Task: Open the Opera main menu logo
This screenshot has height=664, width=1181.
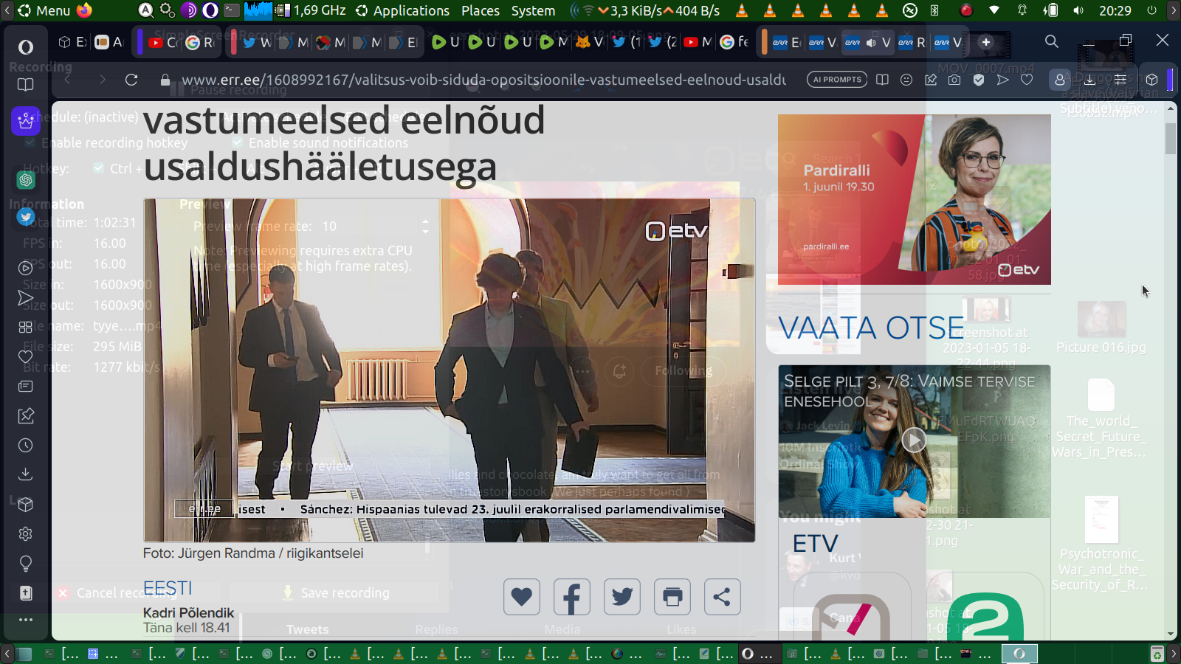Action: (26, 47)
